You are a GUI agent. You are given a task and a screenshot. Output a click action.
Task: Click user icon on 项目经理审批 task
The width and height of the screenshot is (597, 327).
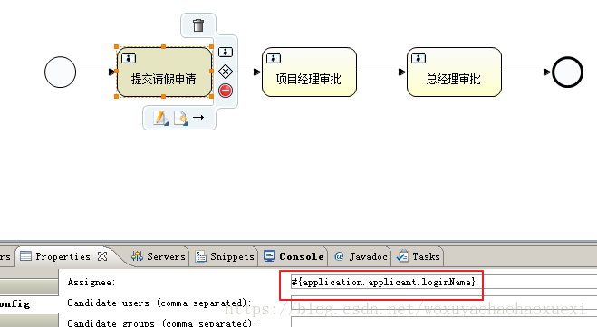(274, 58)
